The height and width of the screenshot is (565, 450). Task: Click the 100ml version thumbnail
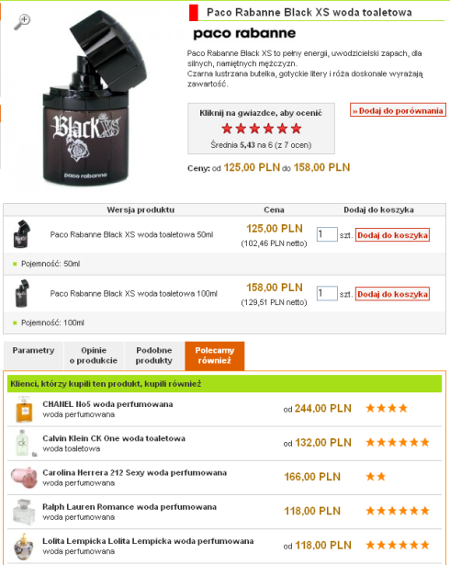(x=22, y=293)
